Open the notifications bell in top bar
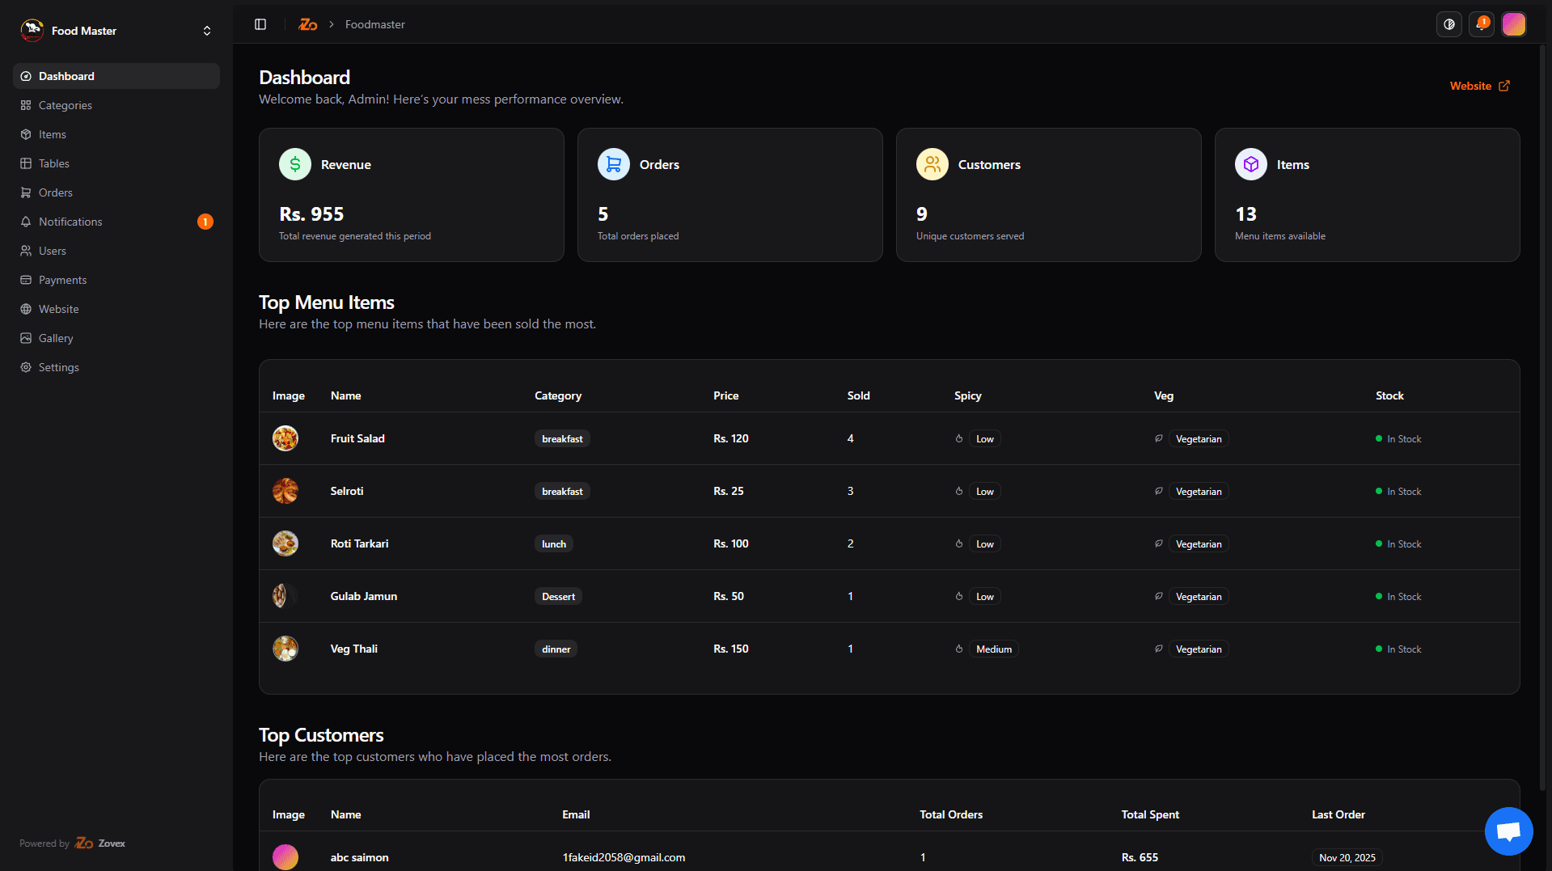Image resolution: width=1552 pixels, height=871 pixels. tap(1481, 24)
